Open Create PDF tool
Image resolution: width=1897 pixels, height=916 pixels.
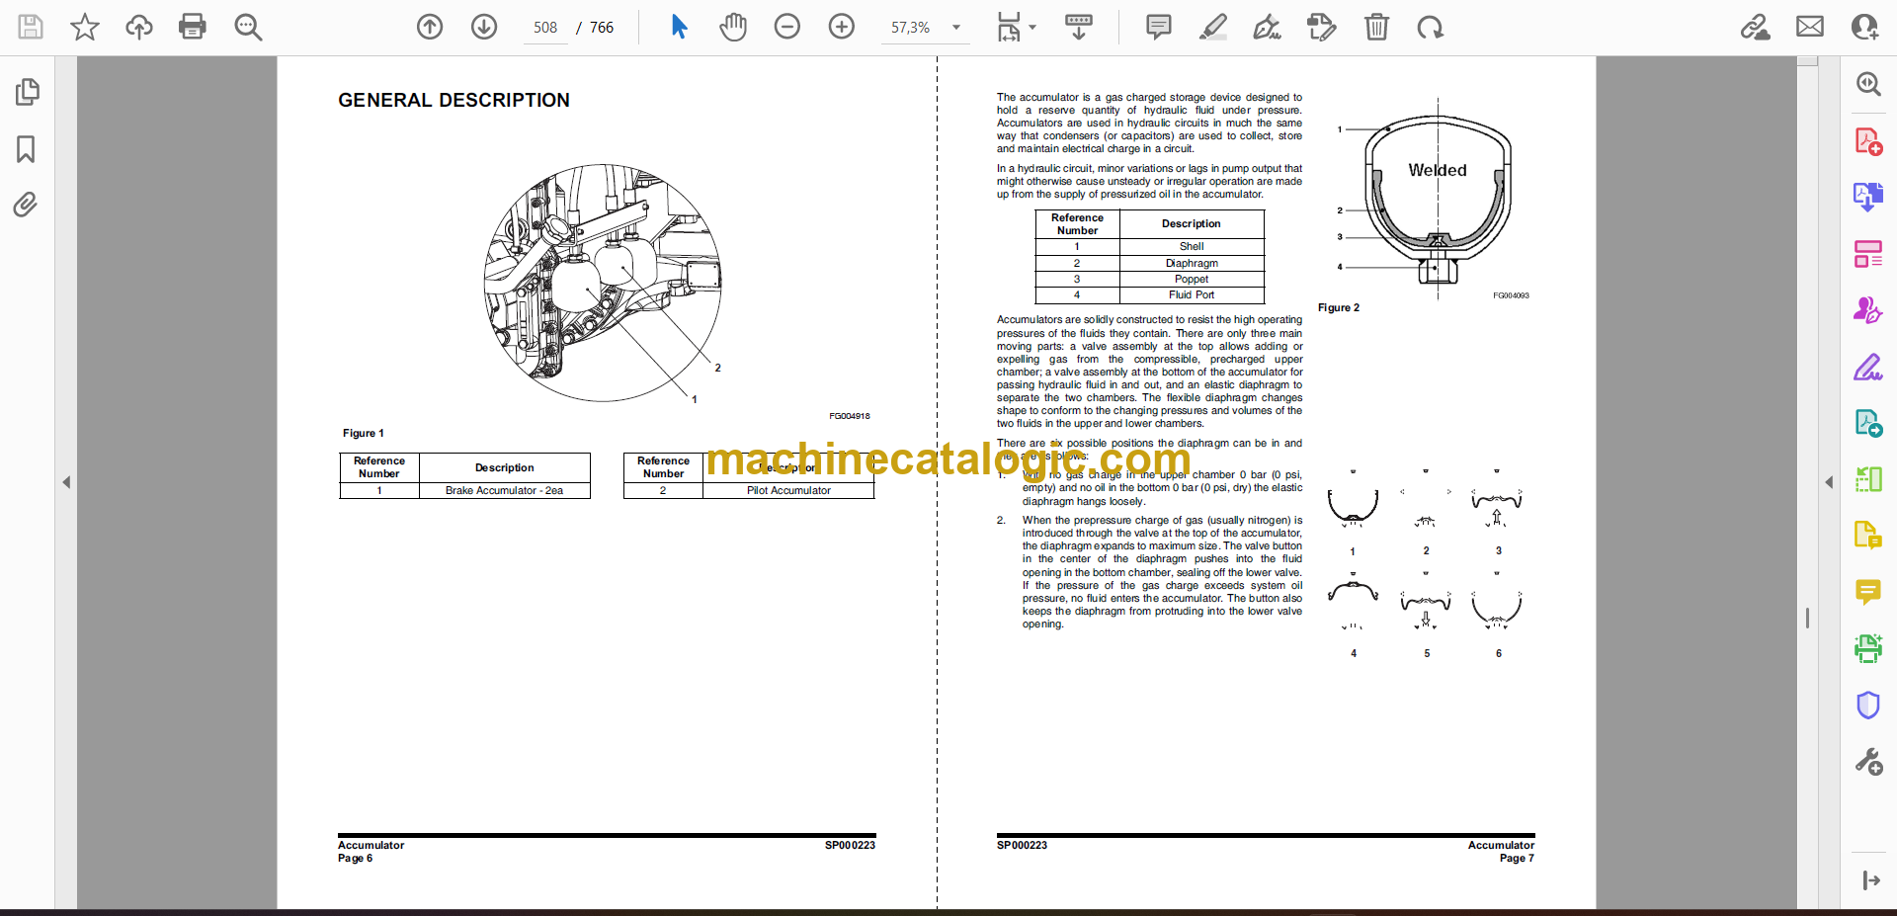(x=1868, y=141)
